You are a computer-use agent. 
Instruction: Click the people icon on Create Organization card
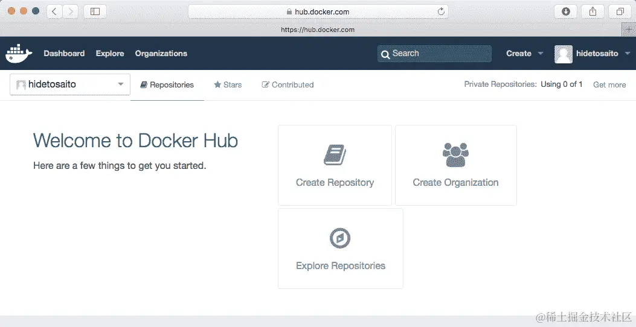[455, 155]
